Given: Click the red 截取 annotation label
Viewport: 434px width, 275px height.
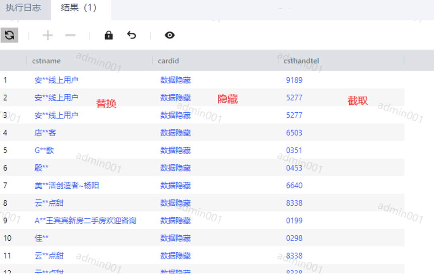Looking at the screenshot, I should (x=358, y=101).
